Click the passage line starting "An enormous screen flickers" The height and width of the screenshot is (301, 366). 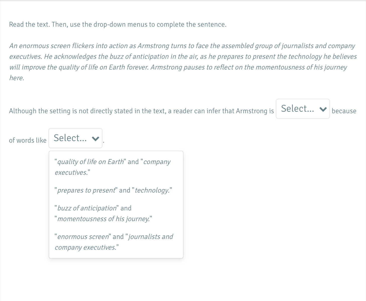coord(182,46)
